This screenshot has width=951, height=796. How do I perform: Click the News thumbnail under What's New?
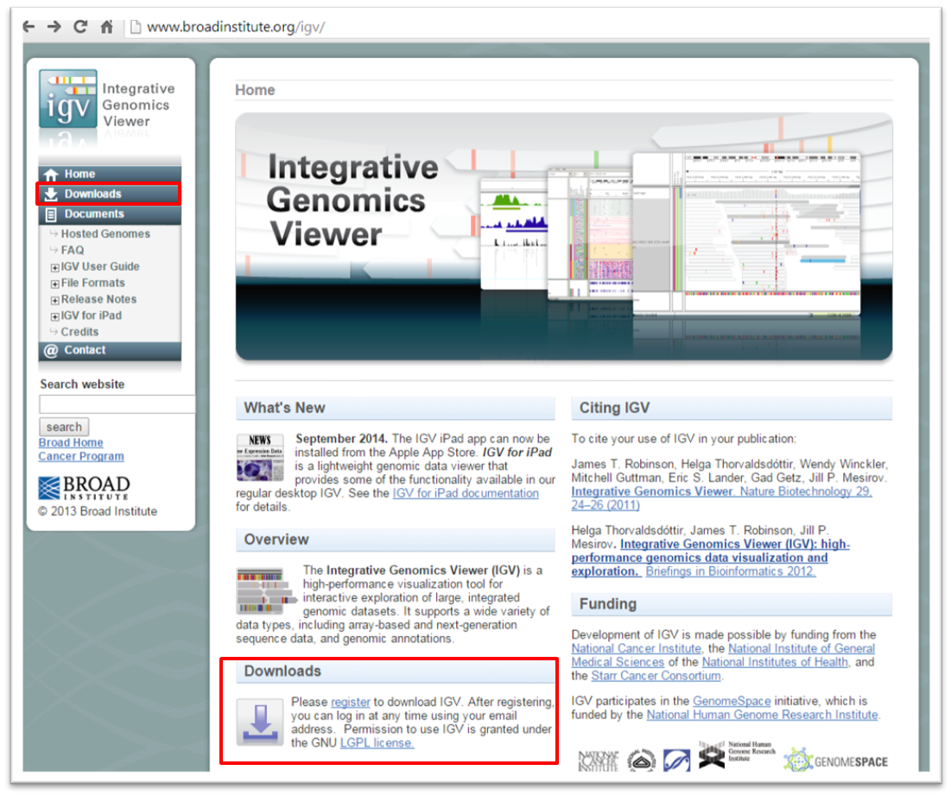pos(259,457)
